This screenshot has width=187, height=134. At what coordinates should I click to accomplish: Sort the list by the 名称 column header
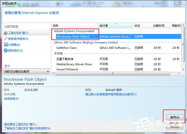pyautogui.click(x=75, y=26)
